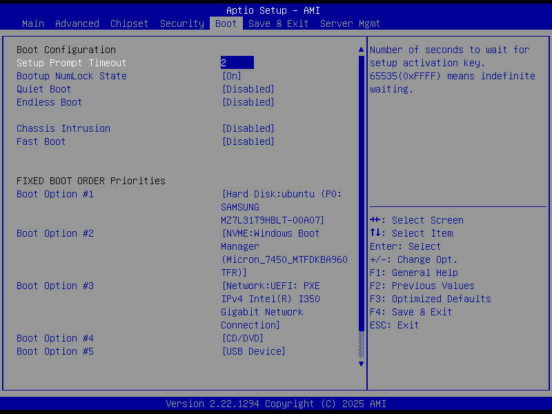Select the Boot tab

226,23
